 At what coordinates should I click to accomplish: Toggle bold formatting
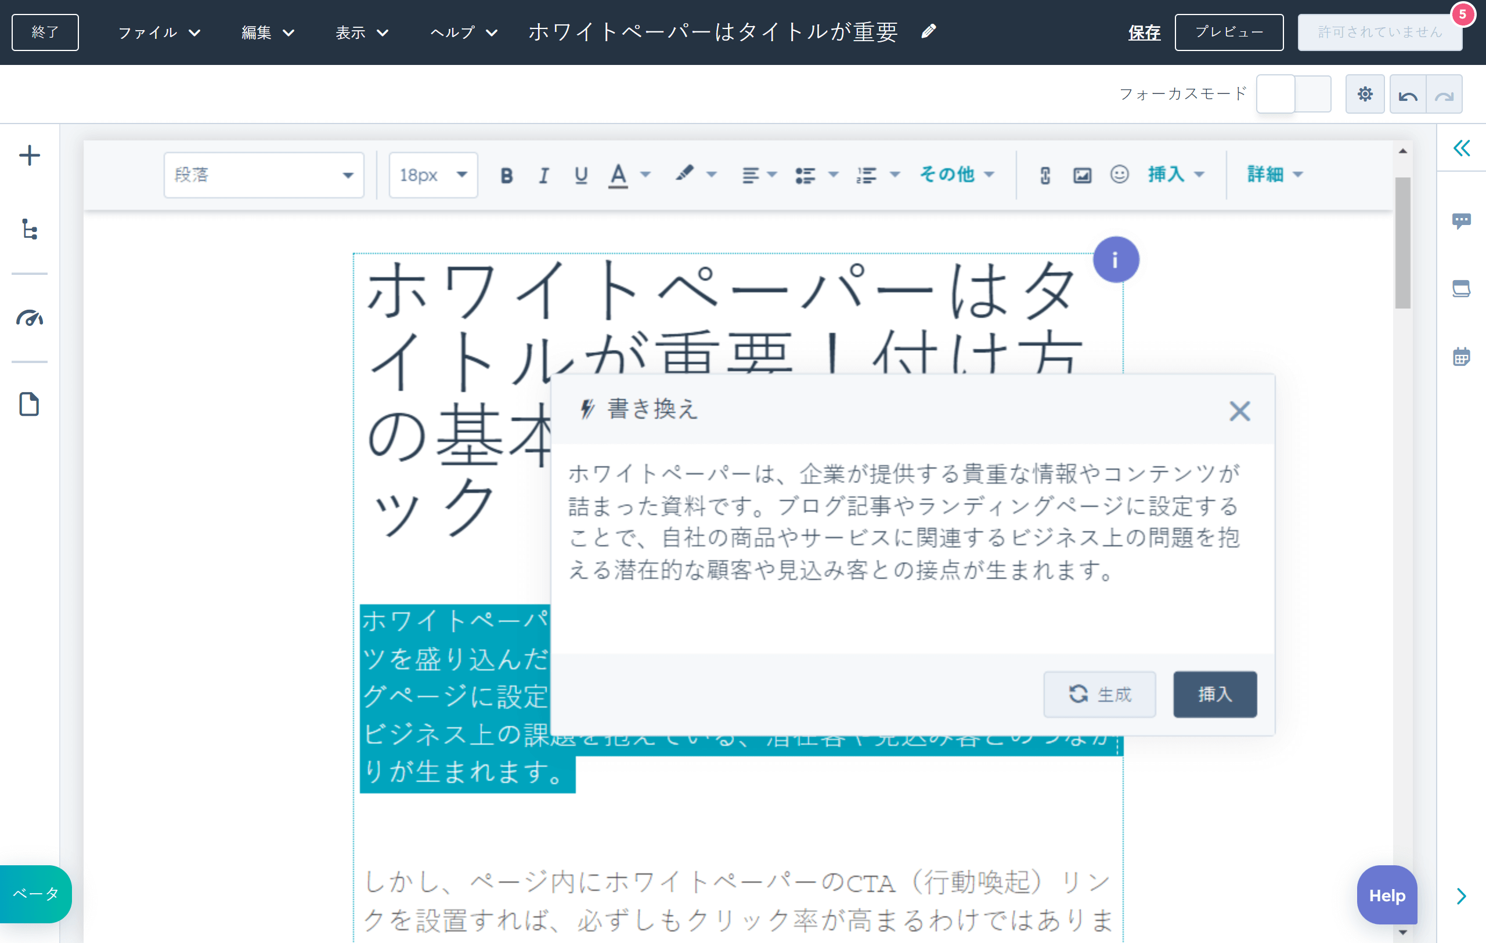pos(507,175)
